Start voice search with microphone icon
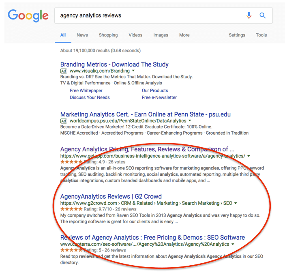 click(249, 15)
